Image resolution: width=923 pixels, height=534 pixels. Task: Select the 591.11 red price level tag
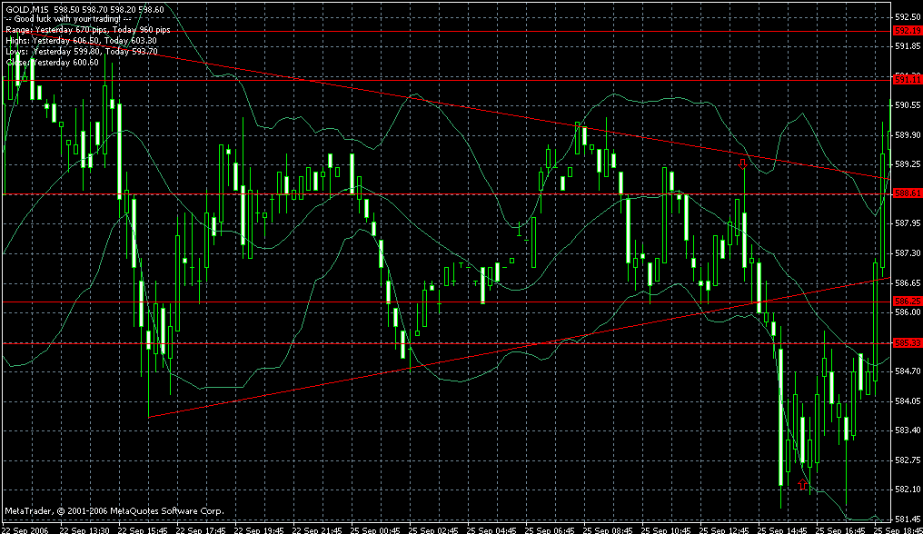point(908,79)
